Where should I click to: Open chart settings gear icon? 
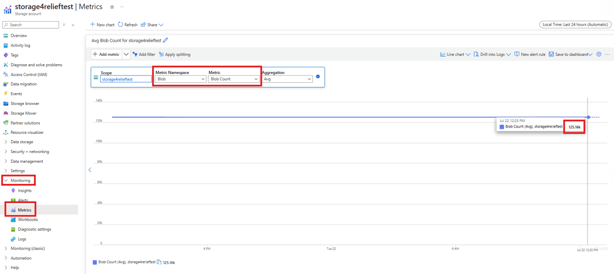(x=599, y=54)
